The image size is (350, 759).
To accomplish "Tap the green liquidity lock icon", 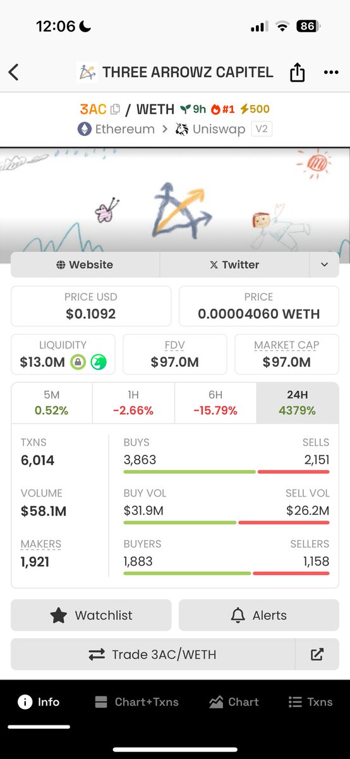I will point(78,362).
